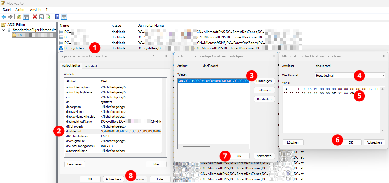This screenshot has width=389, height=183.
Task: Select the displayNamePrintable attribute row
Action: [113, 117]
